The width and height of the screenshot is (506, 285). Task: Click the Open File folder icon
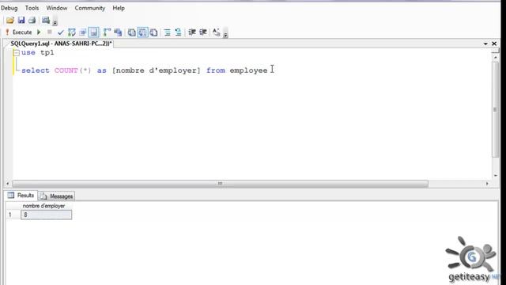click(x=10, y=21)
